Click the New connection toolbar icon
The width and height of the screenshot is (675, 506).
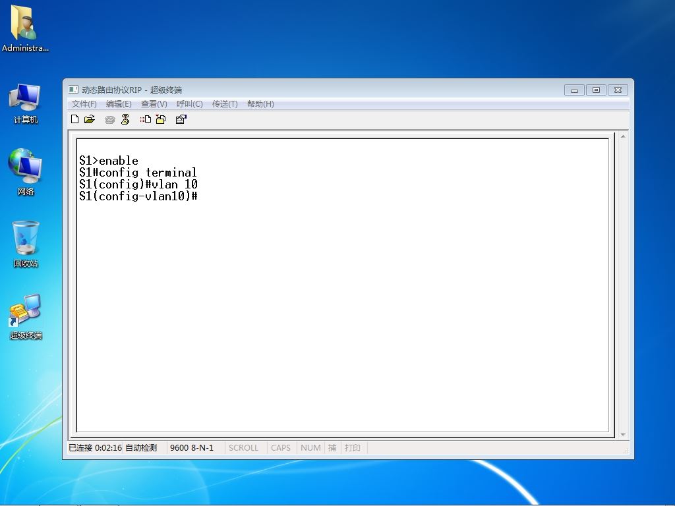tap(75, 119)
